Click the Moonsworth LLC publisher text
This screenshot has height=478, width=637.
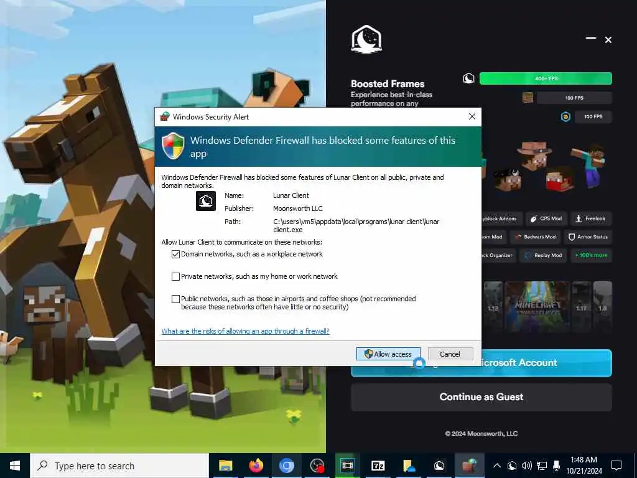pos(298,209)
